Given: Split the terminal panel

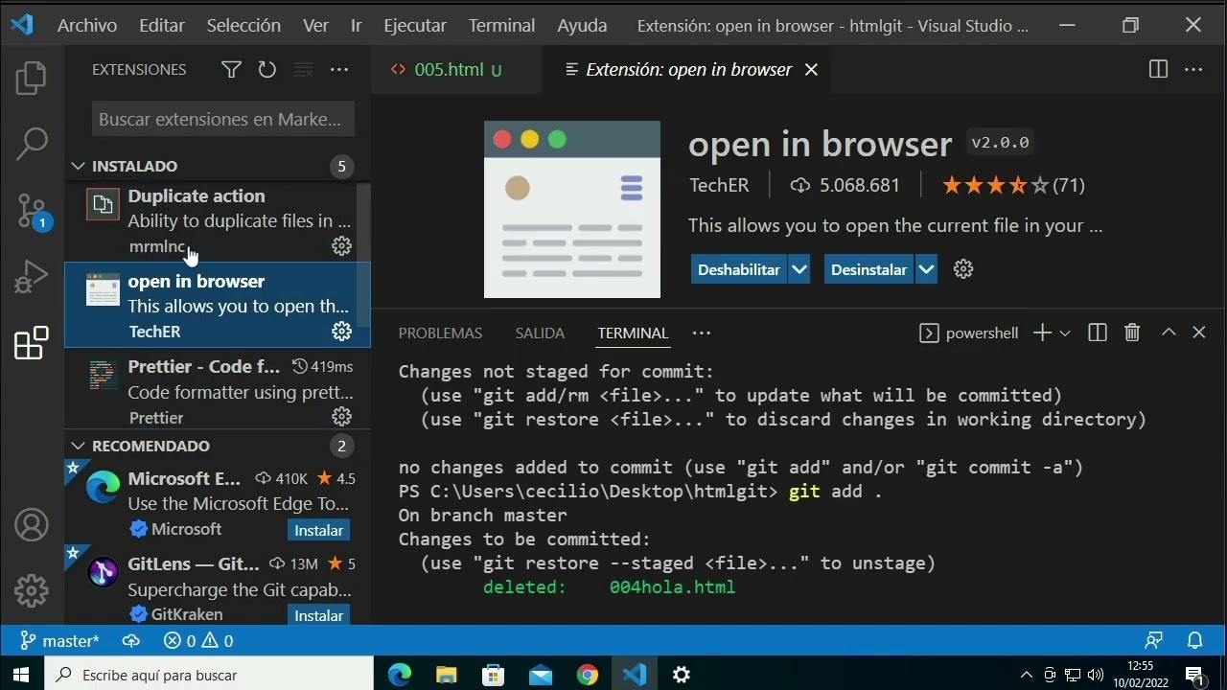Looking at the screenshot, I should [1098, 333].
